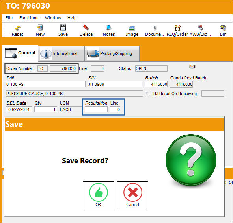Screen dimensions: 233x223
Task: Click the envelope email icon near Status
Action: click(x=192, y=66)
